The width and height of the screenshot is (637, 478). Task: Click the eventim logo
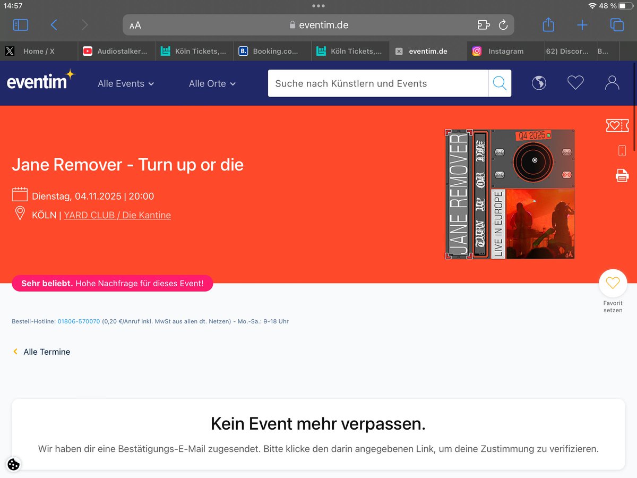coord(41,81)
